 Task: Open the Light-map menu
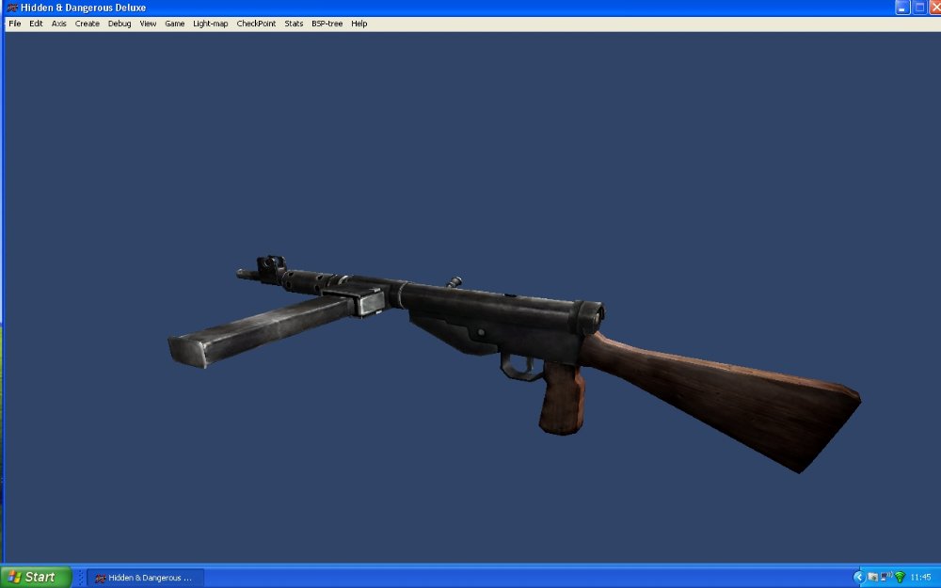click(x=210, y=24)
